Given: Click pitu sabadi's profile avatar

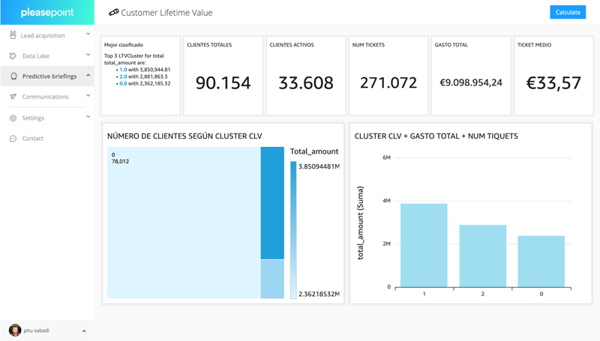Looking at the screenshot, I should pyautogui.click(x=14, y=331).
